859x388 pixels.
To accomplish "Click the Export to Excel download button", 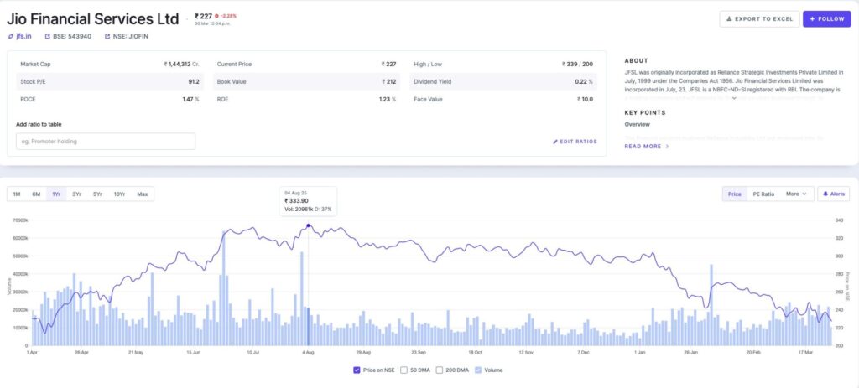I will (759, 18).
